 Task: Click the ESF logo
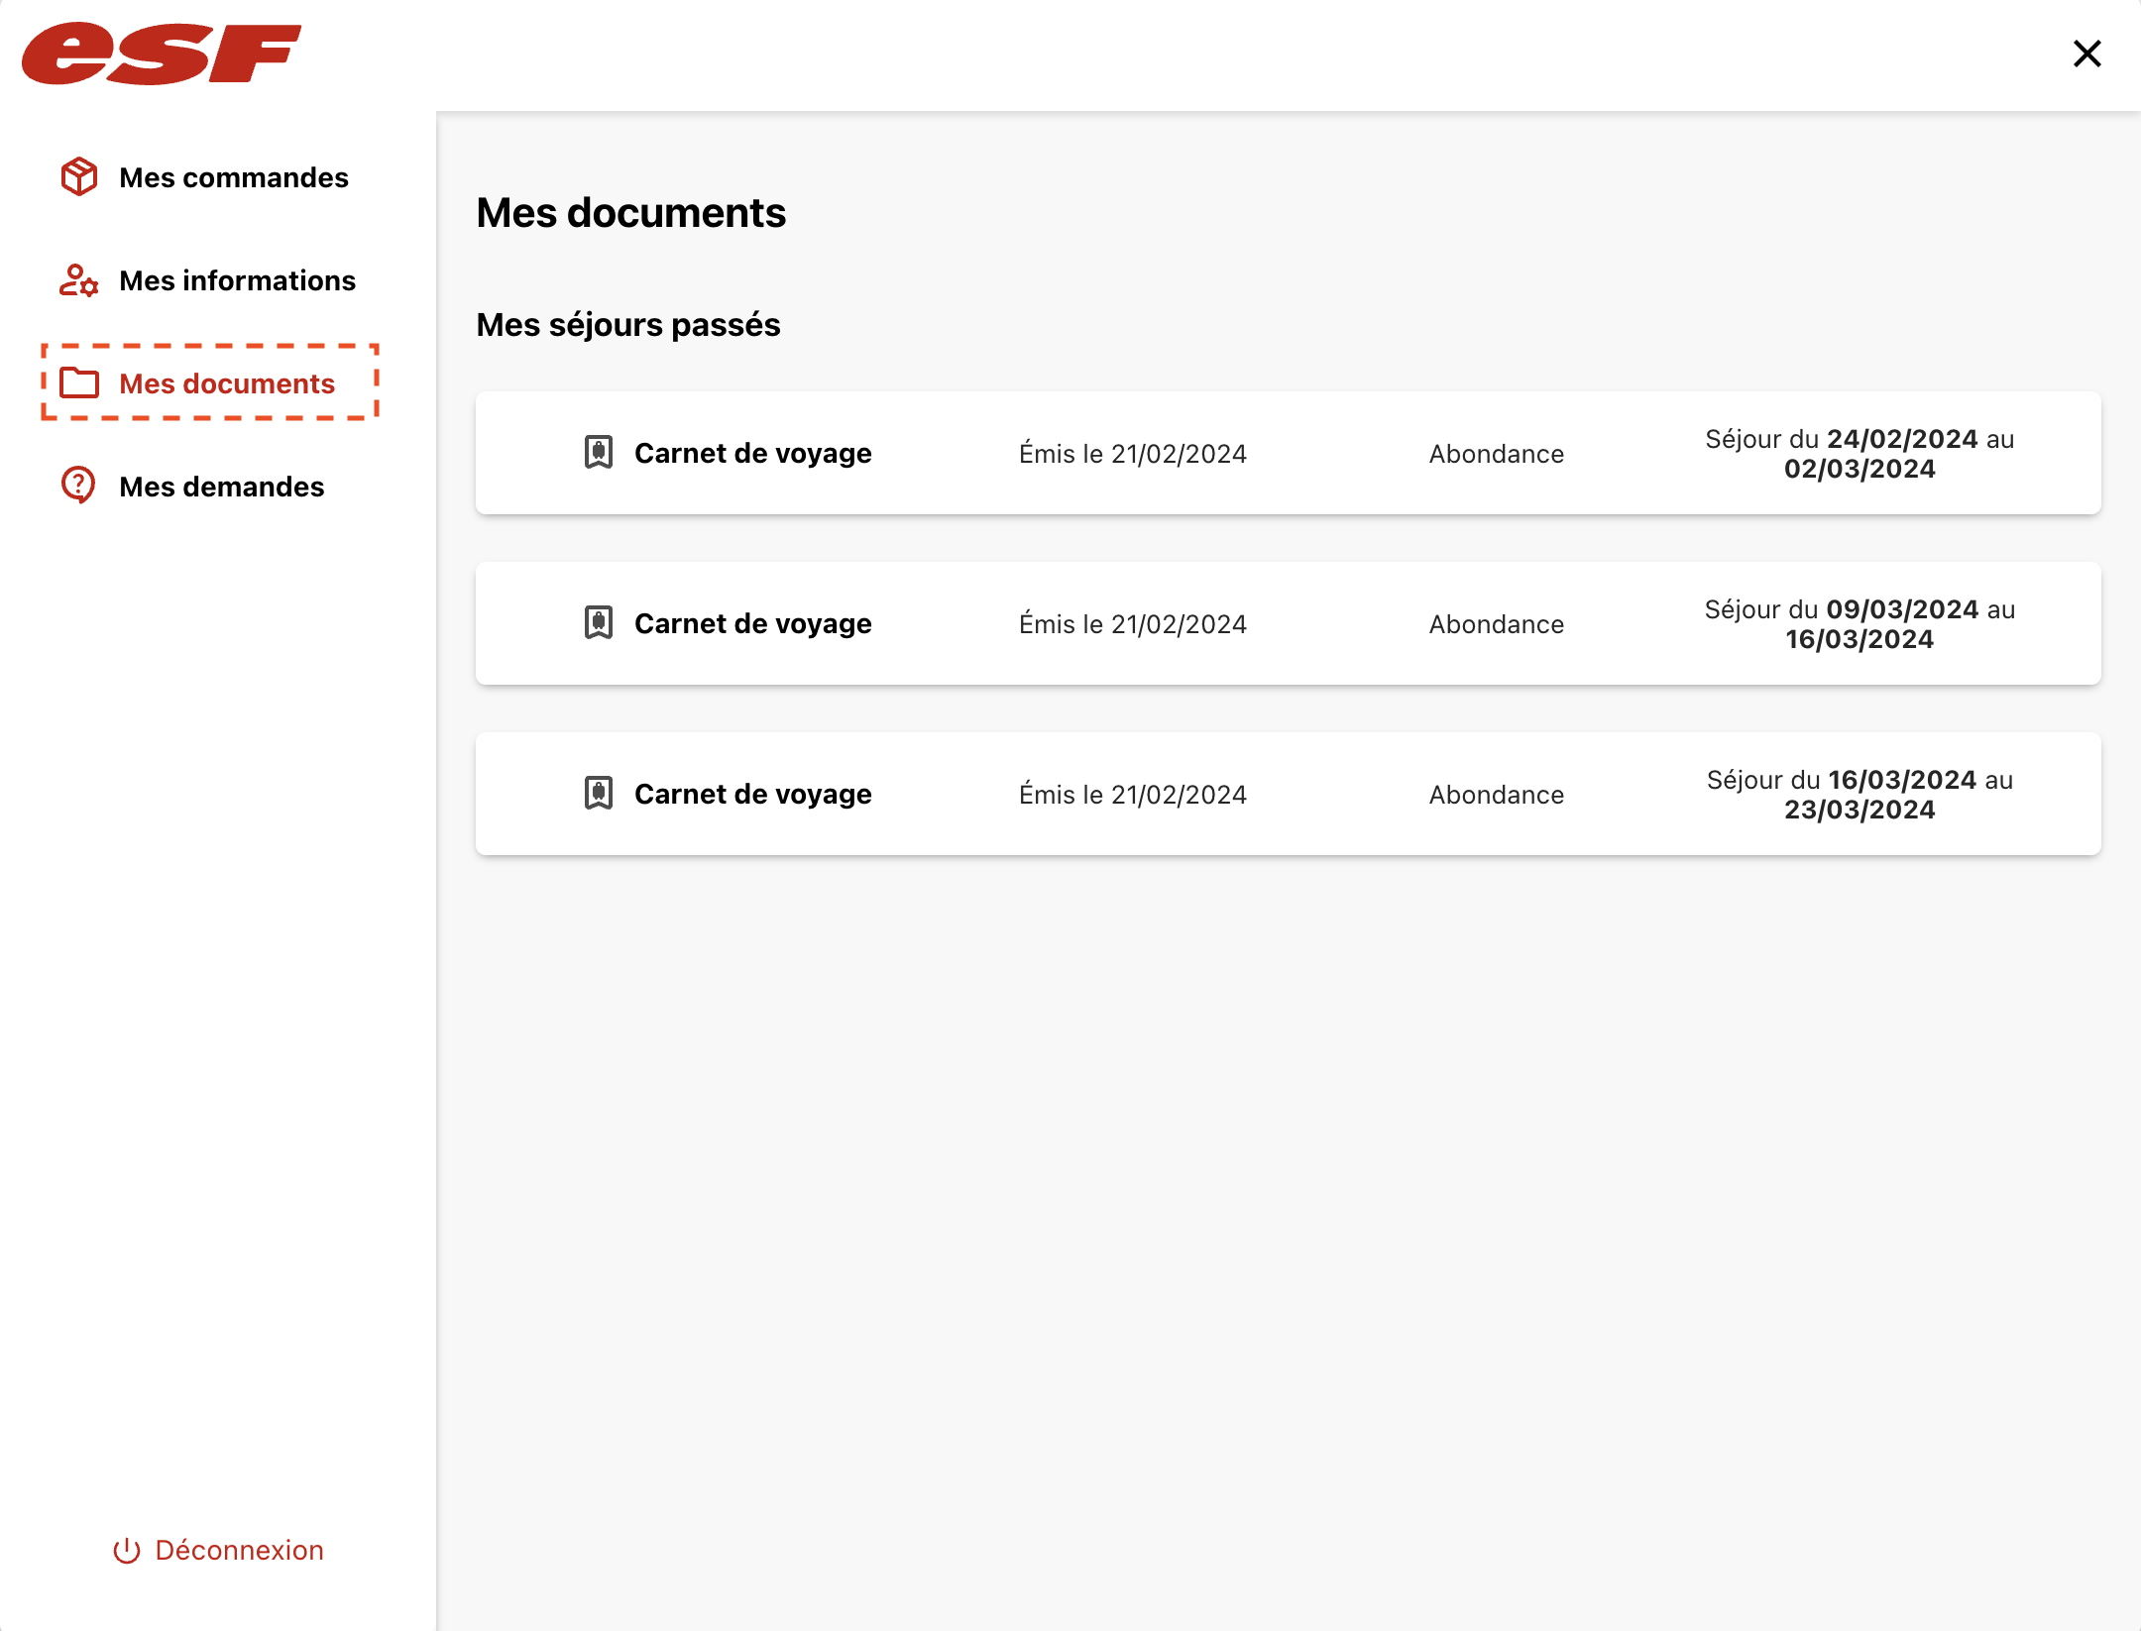click(x=161, y=54)
